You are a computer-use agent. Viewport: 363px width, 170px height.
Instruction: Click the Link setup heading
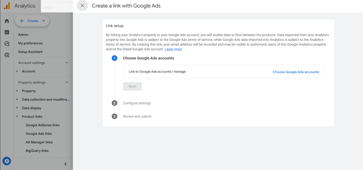pos(115,26)
